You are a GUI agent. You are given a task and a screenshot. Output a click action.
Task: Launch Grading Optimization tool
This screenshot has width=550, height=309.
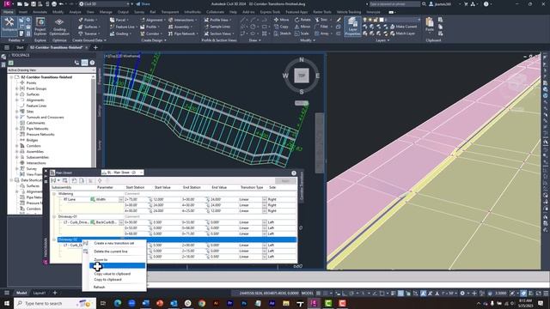pyautogui.click(x=59, y=27)
